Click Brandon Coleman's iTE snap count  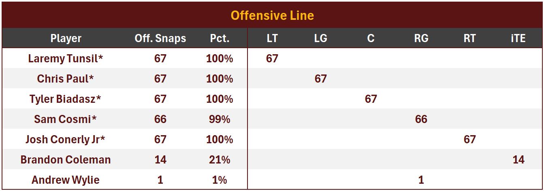point(518,159)
